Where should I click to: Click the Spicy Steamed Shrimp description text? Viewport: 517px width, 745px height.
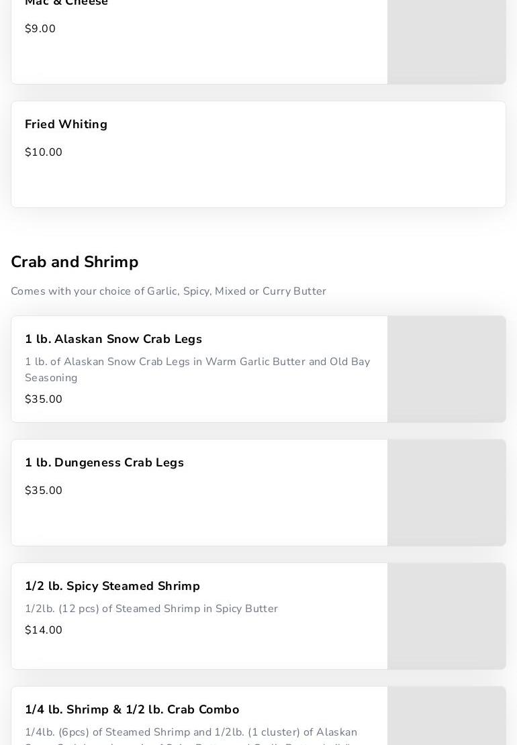click(x=151, y=609)
